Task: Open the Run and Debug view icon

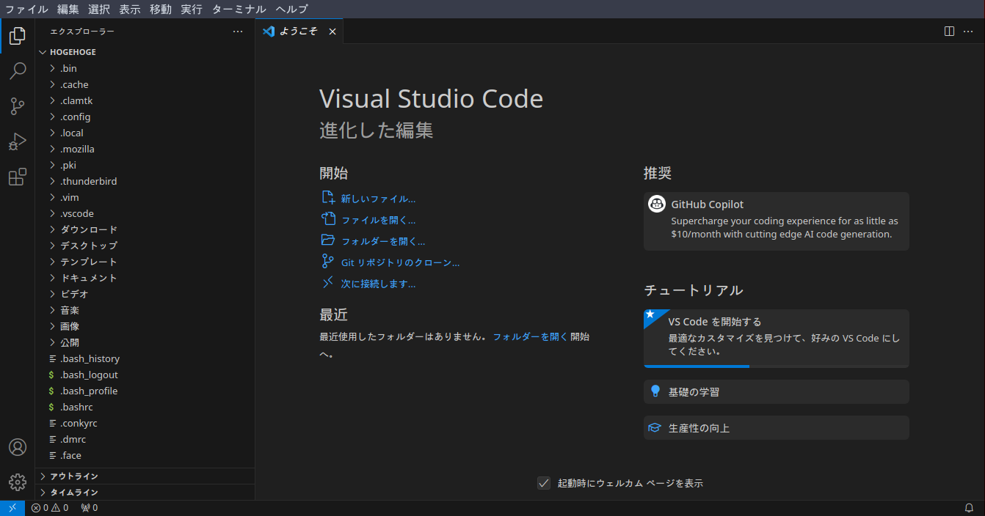Action: [18, 141]
